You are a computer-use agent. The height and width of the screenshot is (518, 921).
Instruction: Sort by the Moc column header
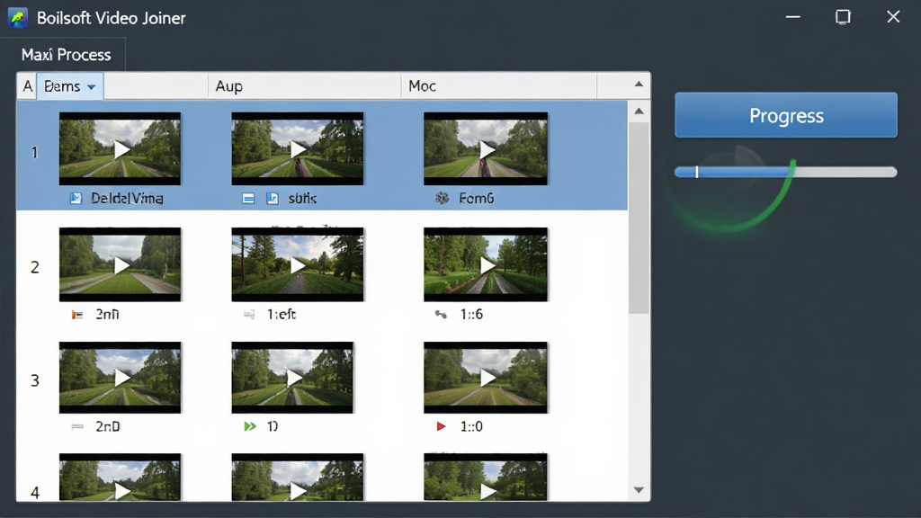498,86
